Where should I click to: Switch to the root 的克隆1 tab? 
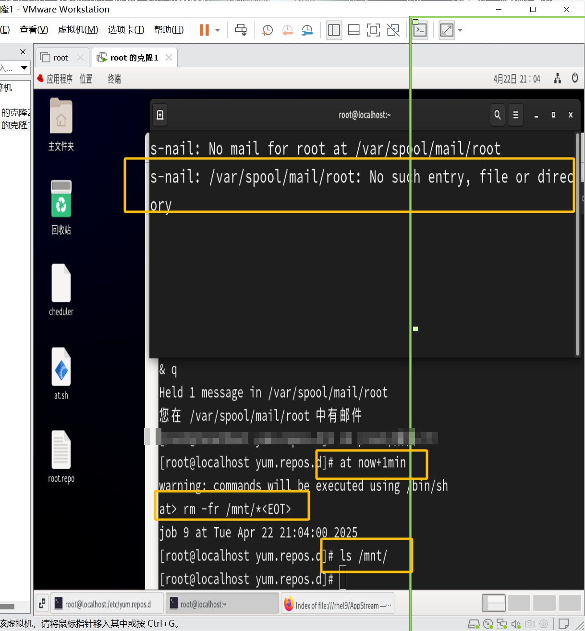point(134,58)
